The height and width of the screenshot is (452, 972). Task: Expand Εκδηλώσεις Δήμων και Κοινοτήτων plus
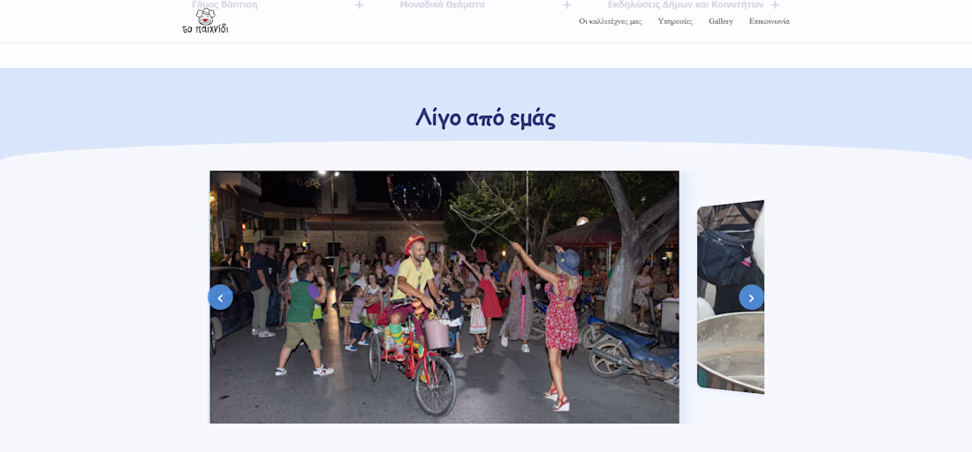pyautogui.click(x=775, y=5)
